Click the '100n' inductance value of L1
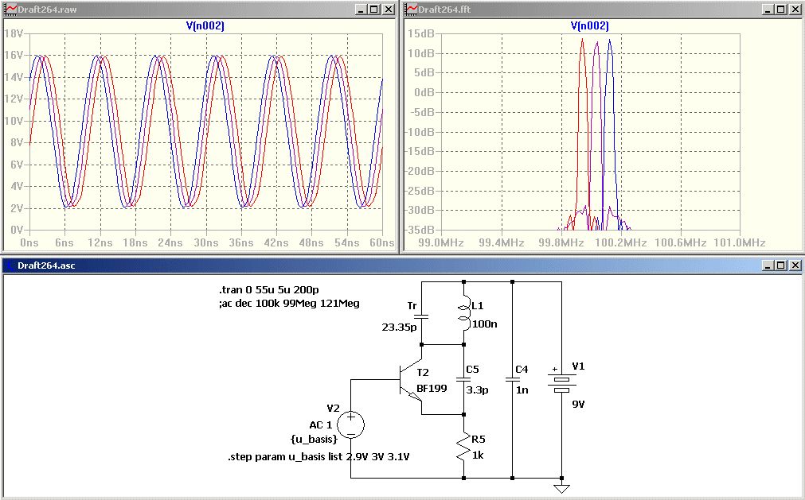Viewport: 805px width, 500px height. click(484, 324)
